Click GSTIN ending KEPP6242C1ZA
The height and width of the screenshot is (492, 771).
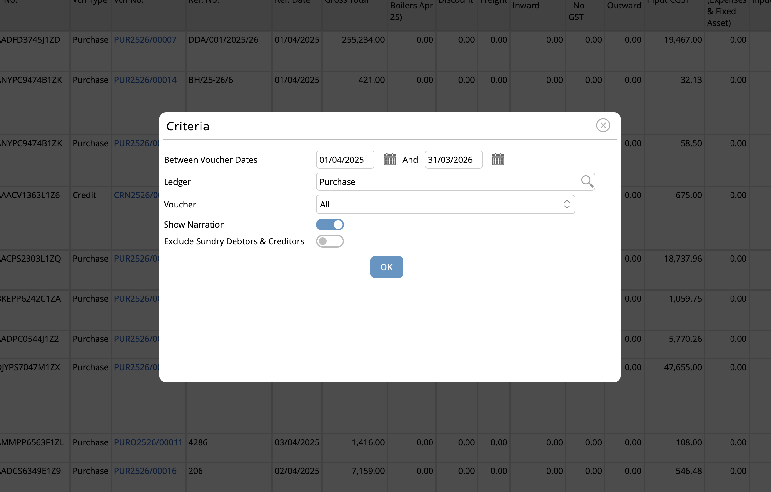[30, 299]
